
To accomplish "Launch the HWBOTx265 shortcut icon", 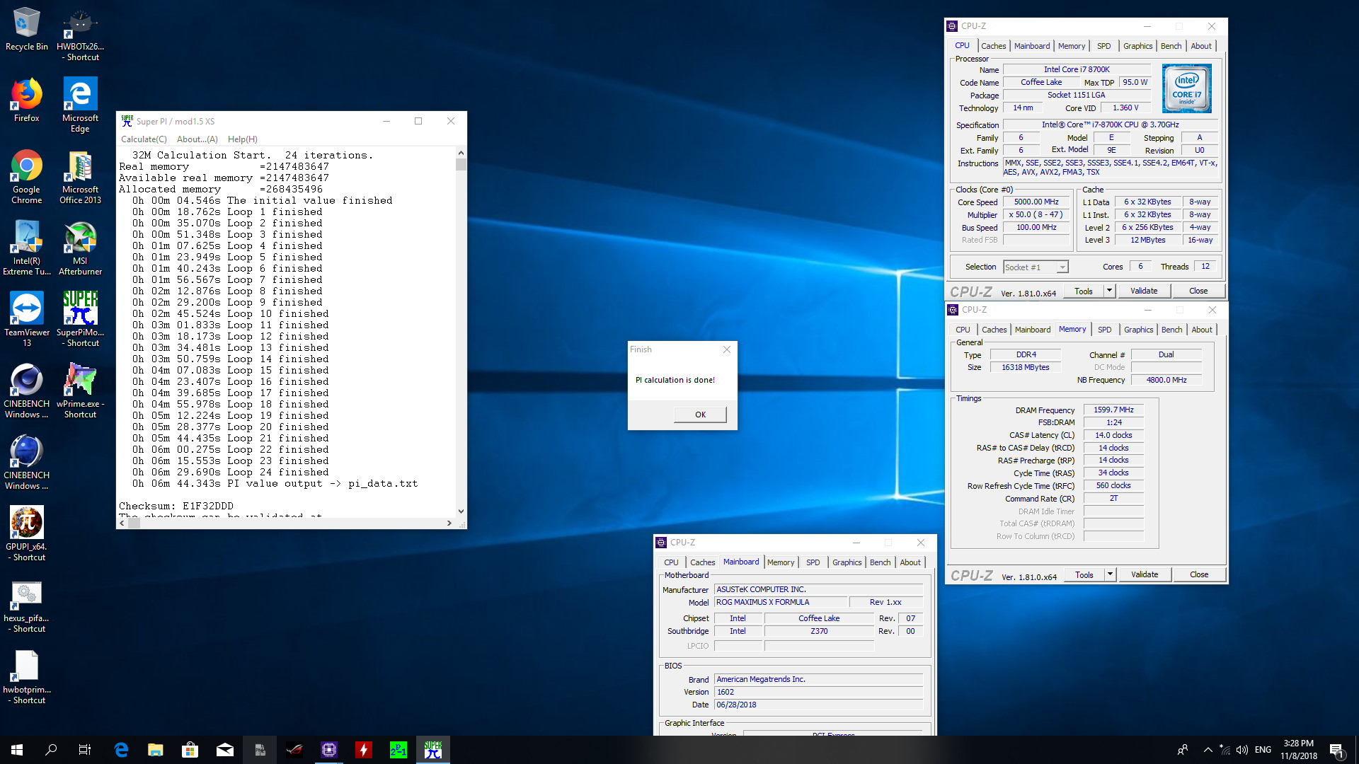I will point(80,35).
